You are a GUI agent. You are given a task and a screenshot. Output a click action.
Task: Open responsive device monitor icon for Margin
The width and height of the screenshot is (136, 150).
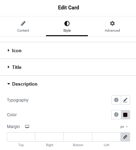[27, 127]
